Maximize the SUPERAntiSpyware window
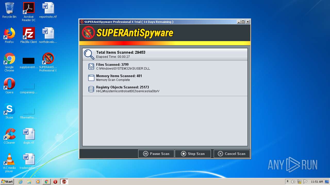Image resolution: width=330 pixels, height=185 pixels. 243,22
